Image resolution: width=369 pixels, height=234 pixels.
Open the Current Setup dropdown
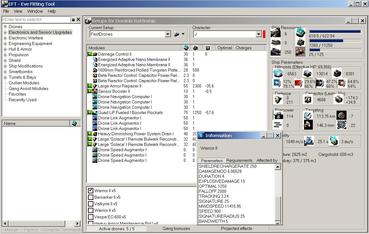click(x=168, y=34)
